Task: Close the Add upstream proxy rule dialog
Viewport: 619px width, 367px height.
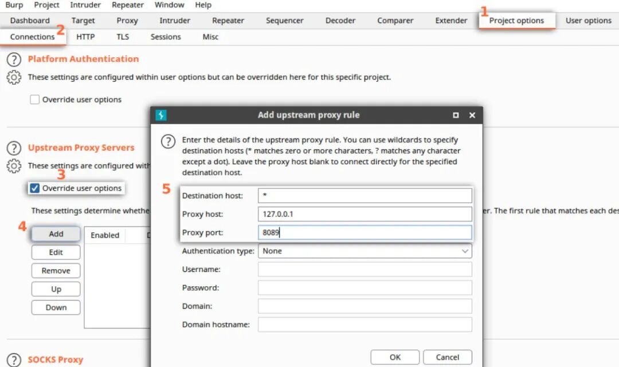Action: (x=472, y=115)
